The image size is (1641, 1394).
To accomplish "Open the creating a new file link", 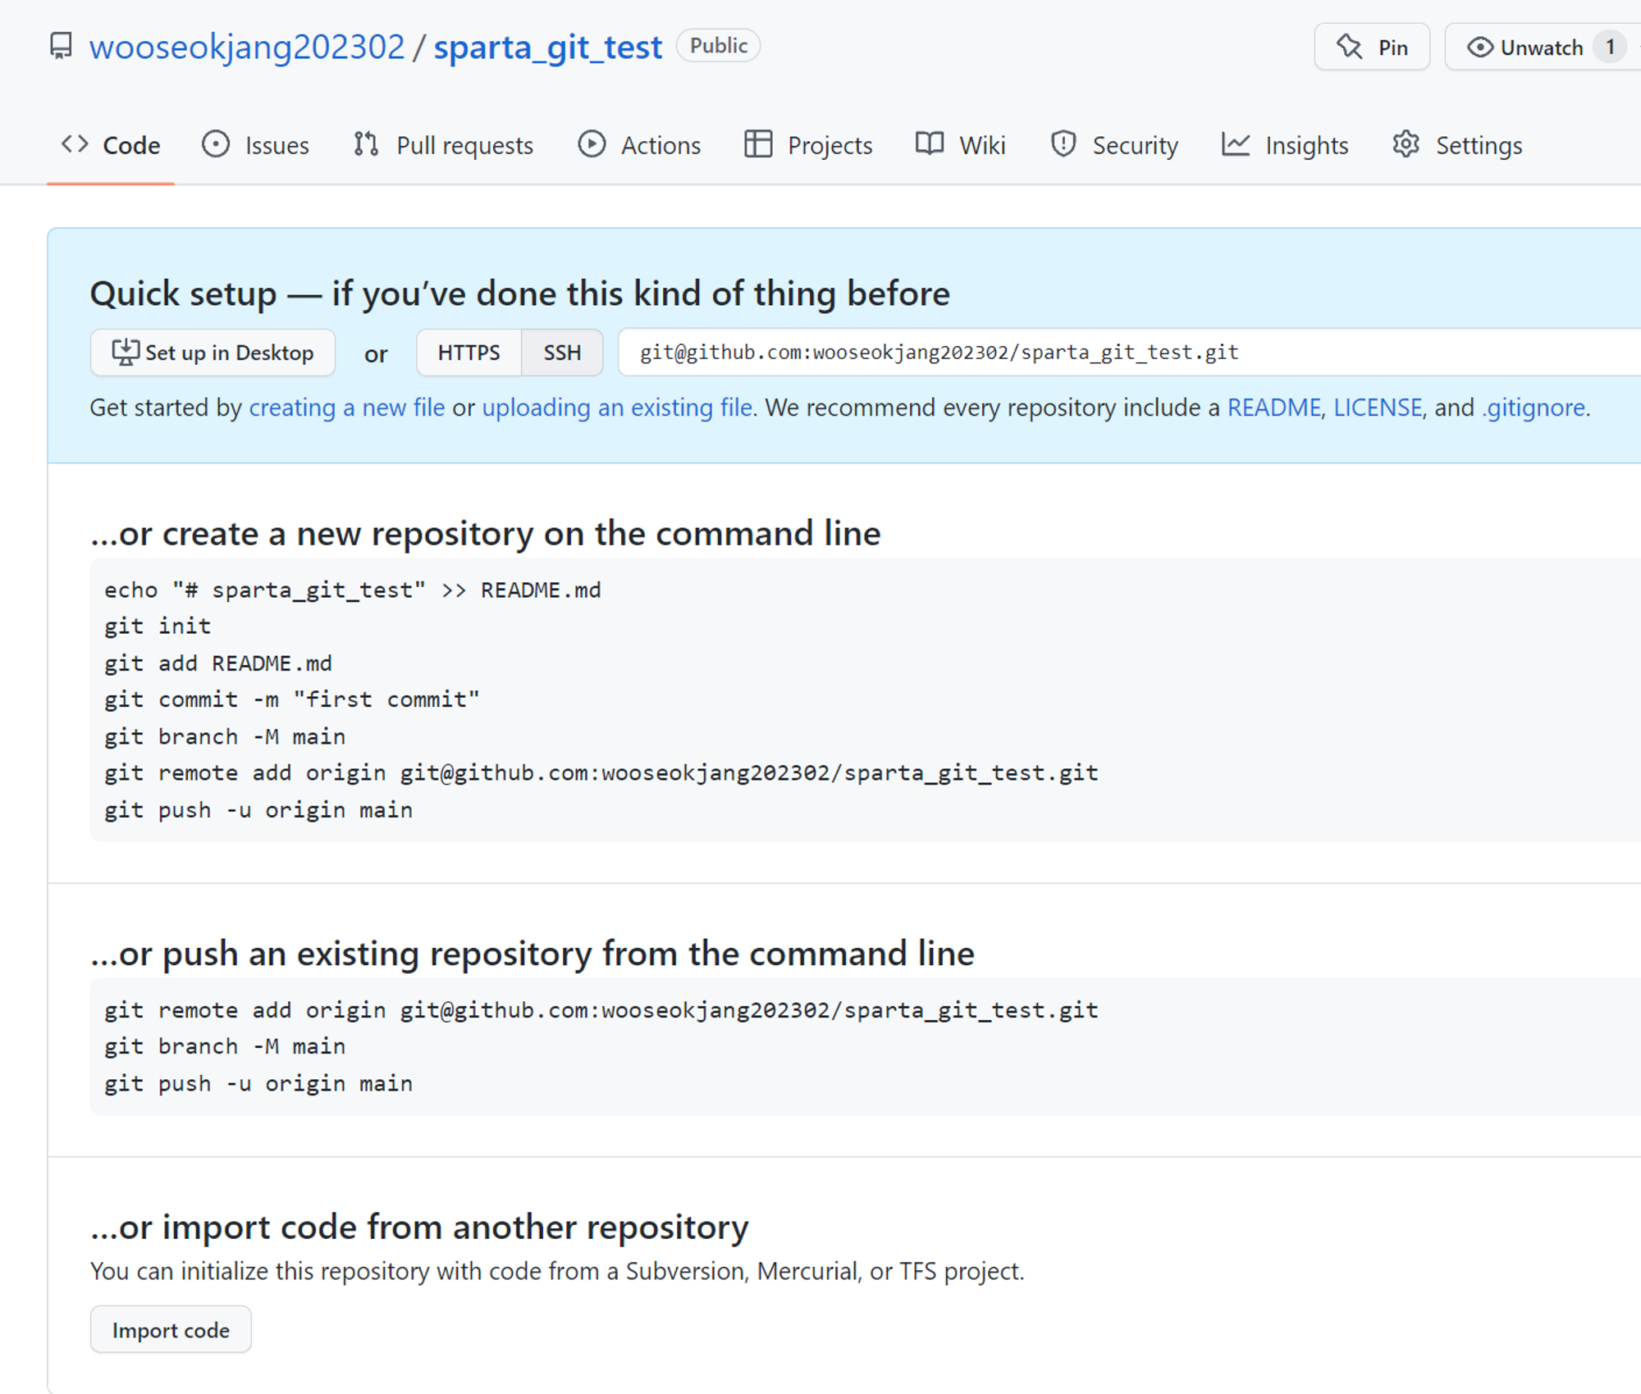I will pos(347,408).
